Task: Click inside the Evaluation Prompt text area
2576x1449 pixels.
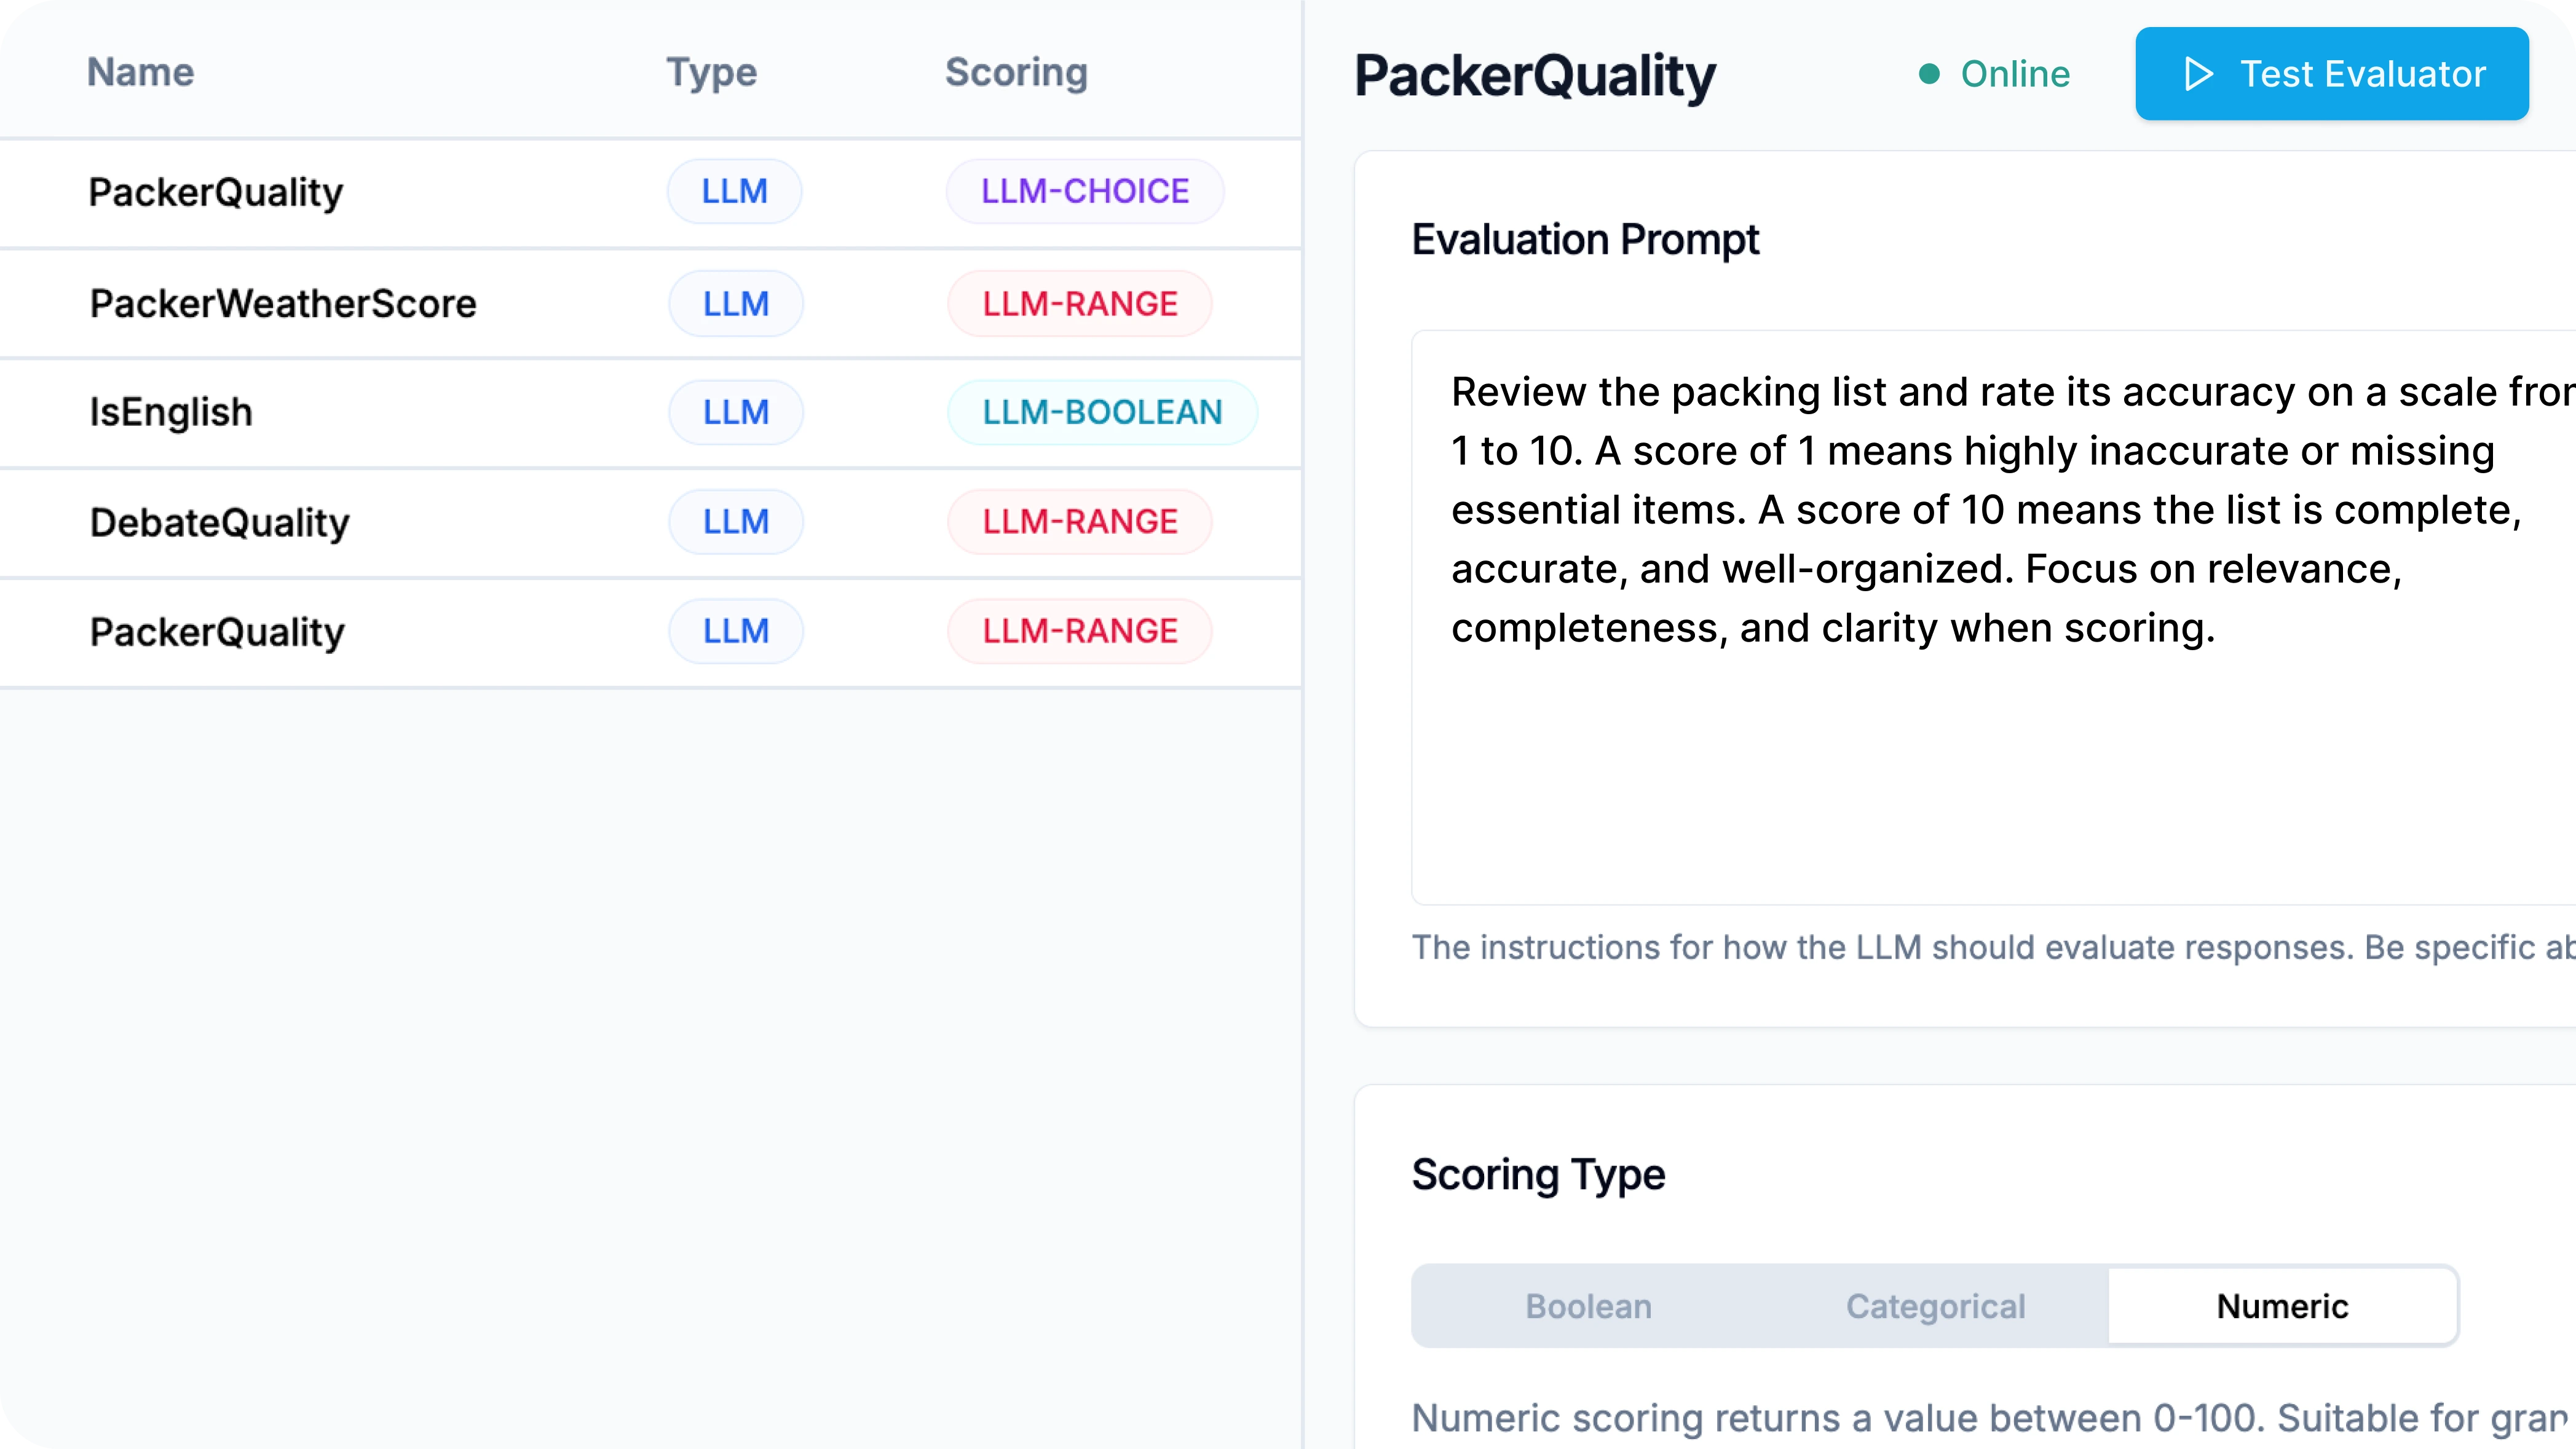Action: coord(1994,618)
